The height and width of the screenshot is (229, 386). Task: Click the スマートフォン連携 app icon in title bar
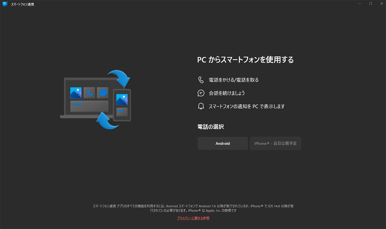tap(5, 4)
